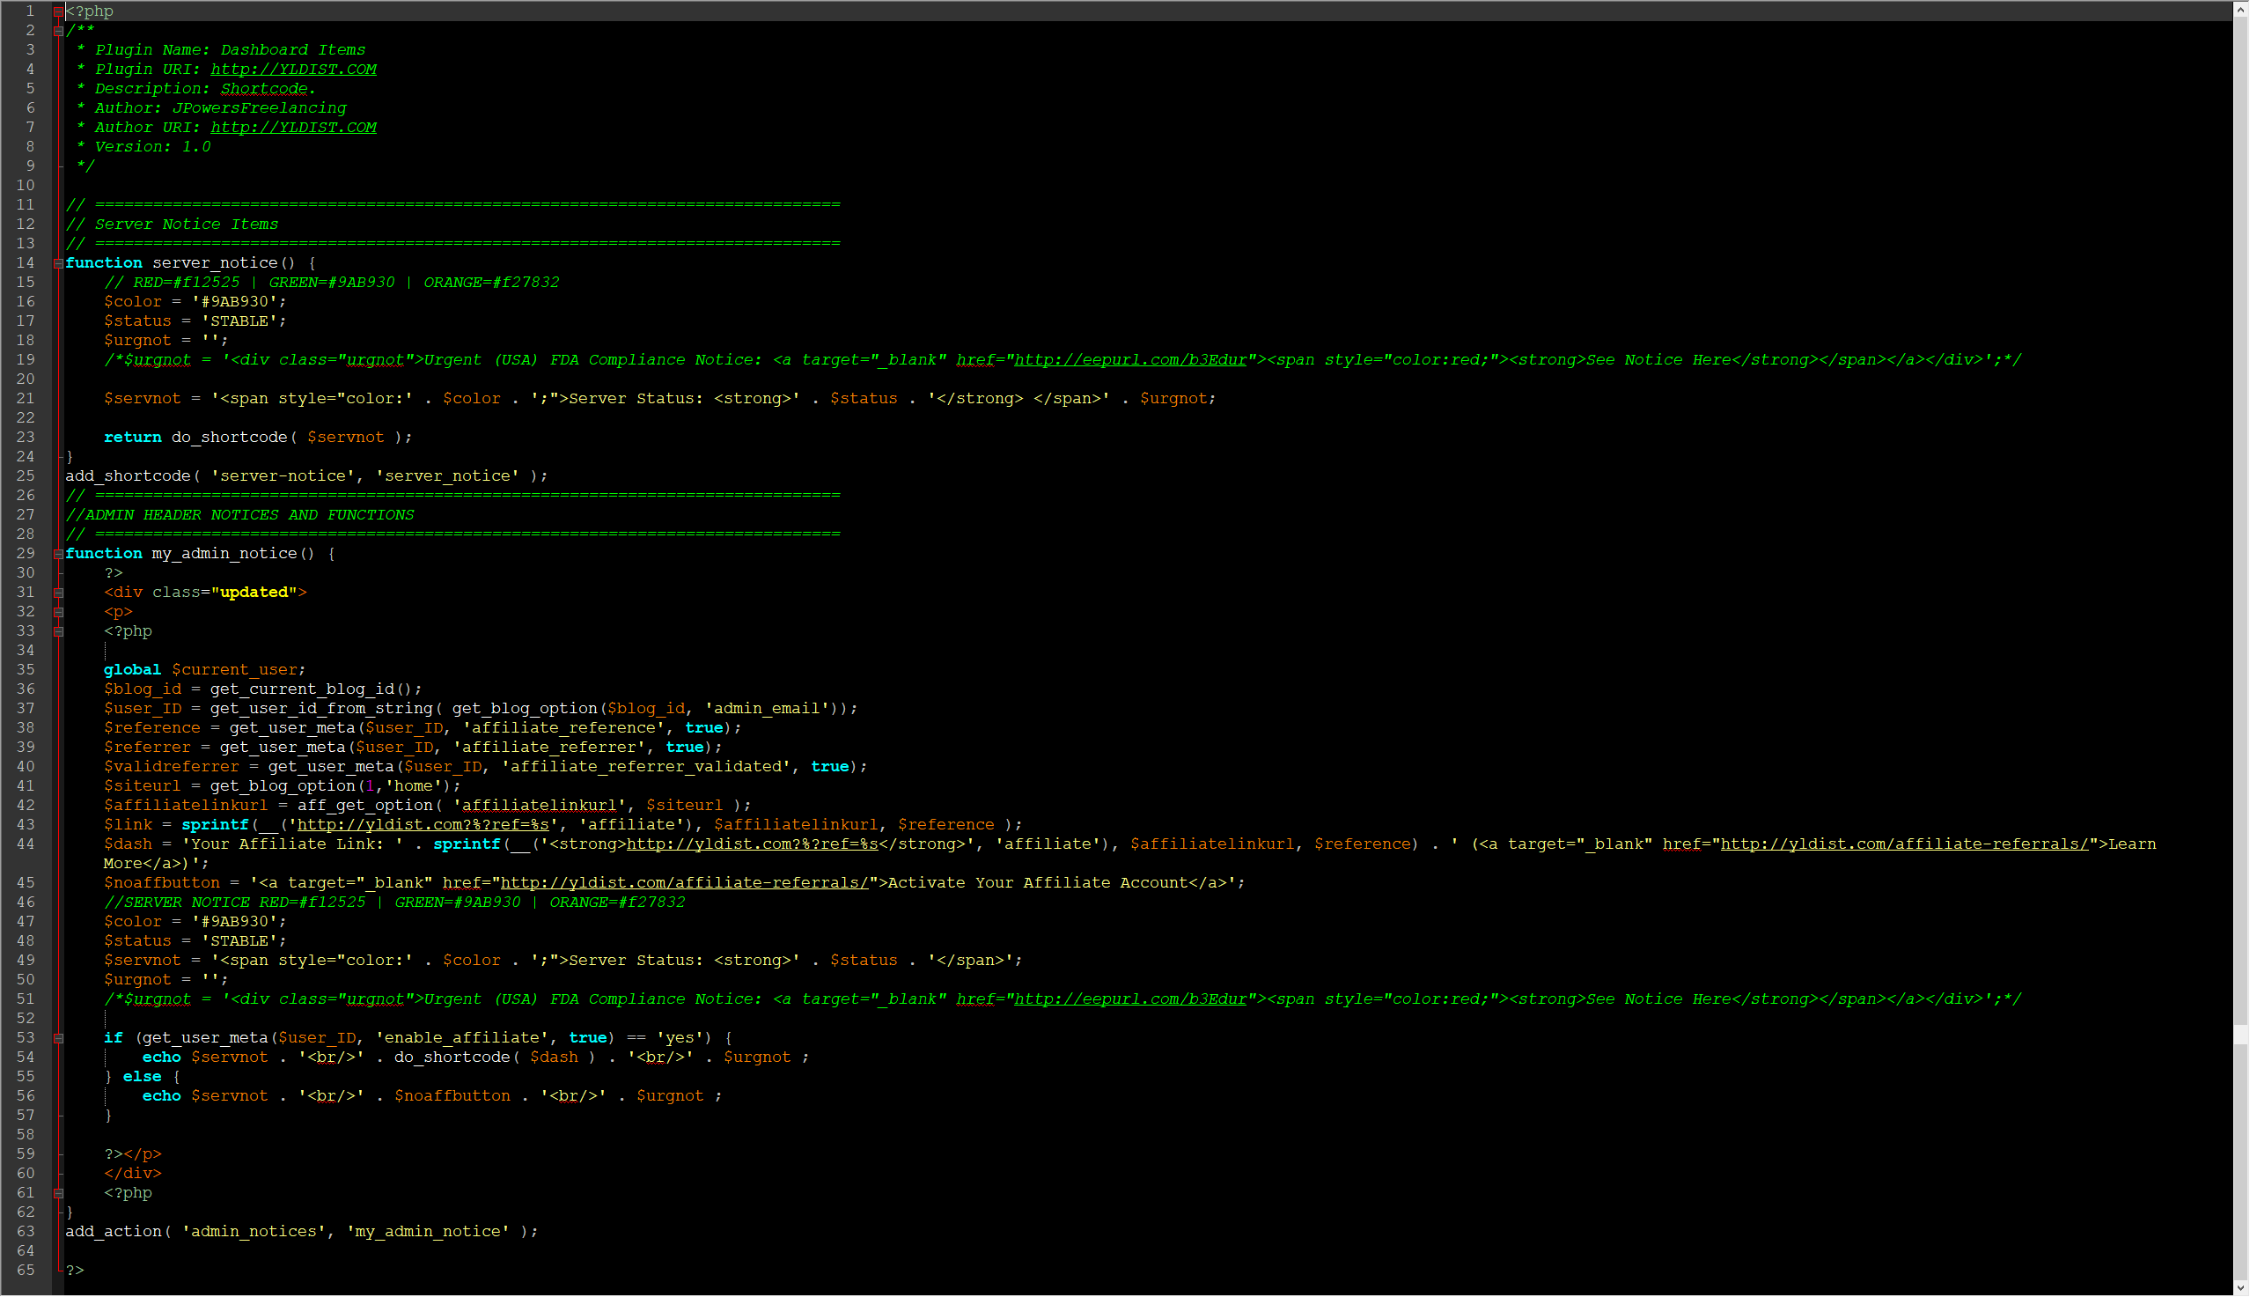Open the Plugin URI http://YLDIST.COM link
2250x1297 pixels.
(x=293, y=70)
